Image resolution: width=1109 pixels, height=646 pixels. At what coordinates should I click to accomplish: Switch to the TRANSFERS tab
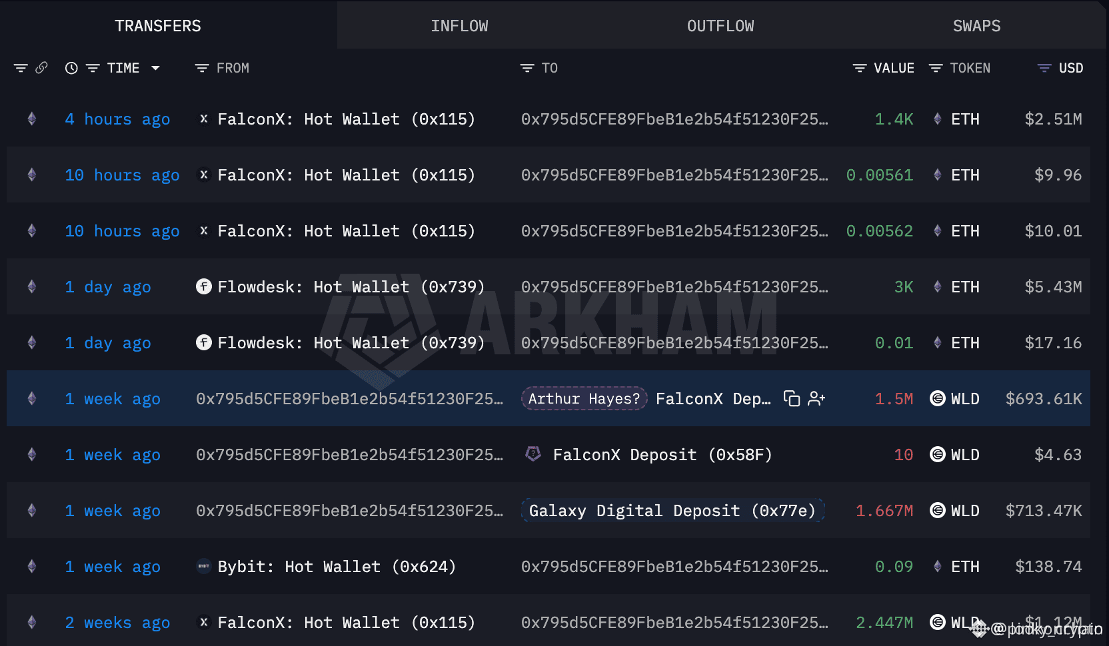(x=158, y=26)
